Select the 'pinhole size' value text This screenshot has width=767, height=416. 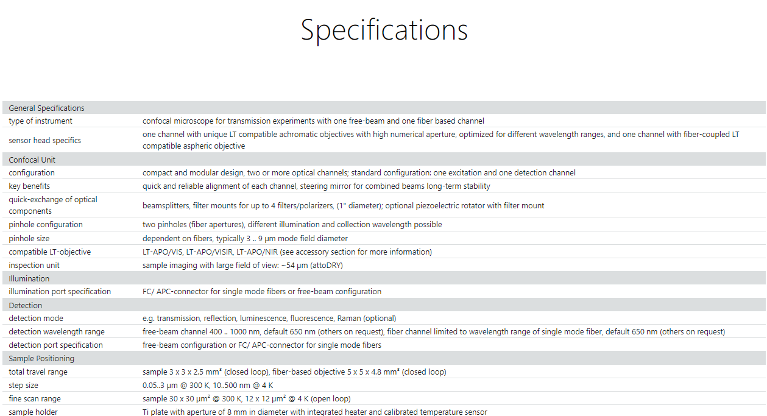point(245,238)
